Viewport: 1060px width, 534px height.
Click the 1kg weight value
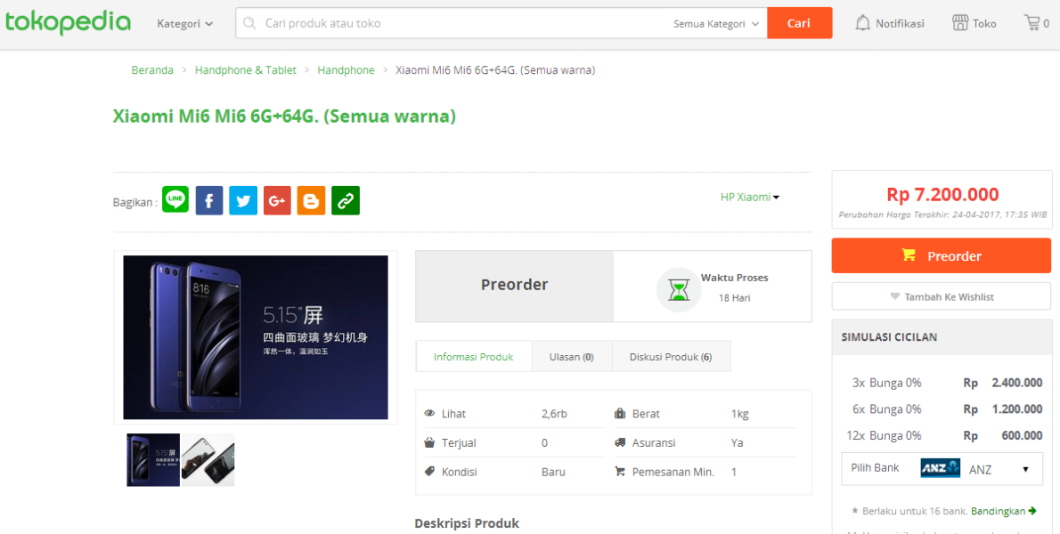739,414
